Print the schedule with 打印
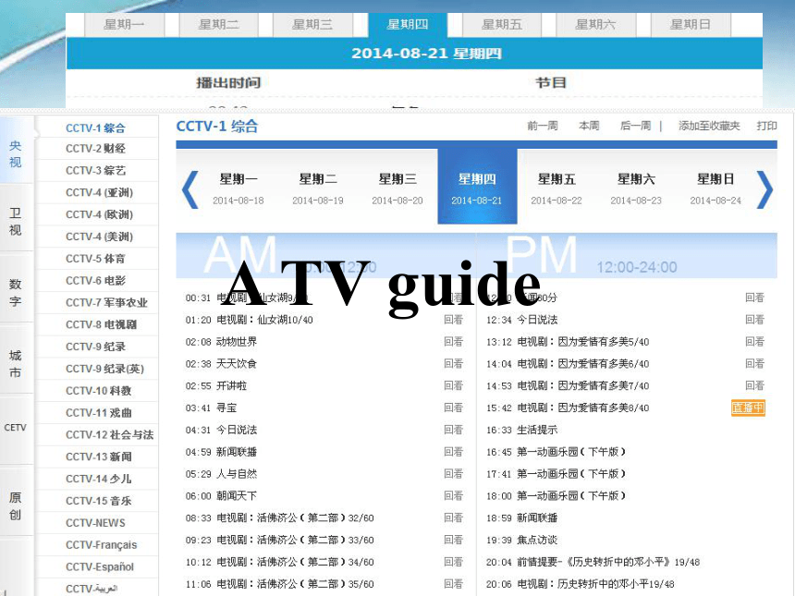This screenshot has width=795, height=596. pyautogui.click(x=766, y=126)
